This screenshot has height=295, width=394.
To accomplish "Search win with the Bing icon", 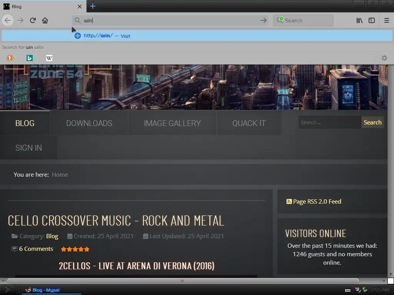I will [29, 58].
